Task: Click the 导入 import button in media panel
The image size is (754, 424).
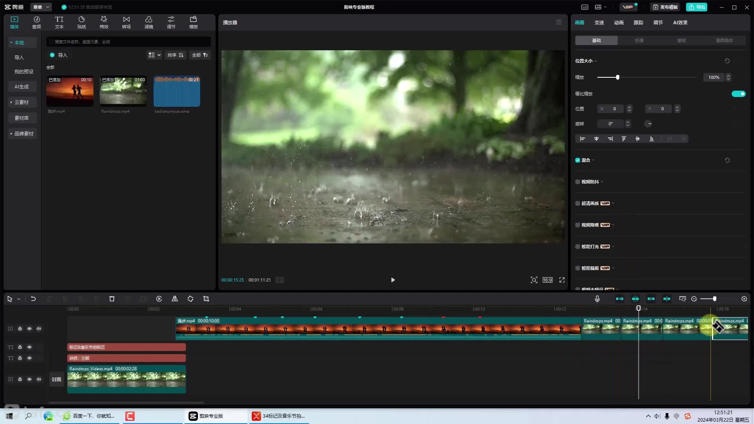Action: (59, 55)
